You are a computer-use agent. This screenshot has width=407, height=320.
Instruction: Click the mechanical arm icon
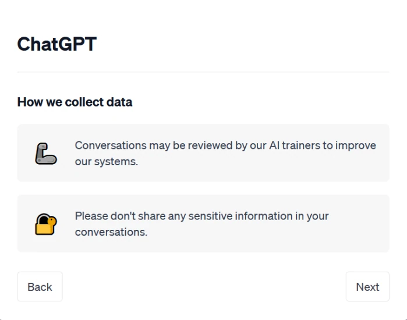pos(46,154)
